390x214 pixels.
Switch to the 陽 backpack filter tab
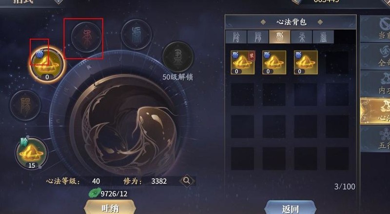coord(258,37)
